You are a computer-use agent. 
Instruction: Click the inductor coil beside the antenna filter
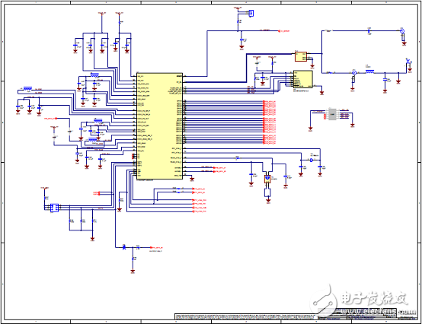click(369, 71)
